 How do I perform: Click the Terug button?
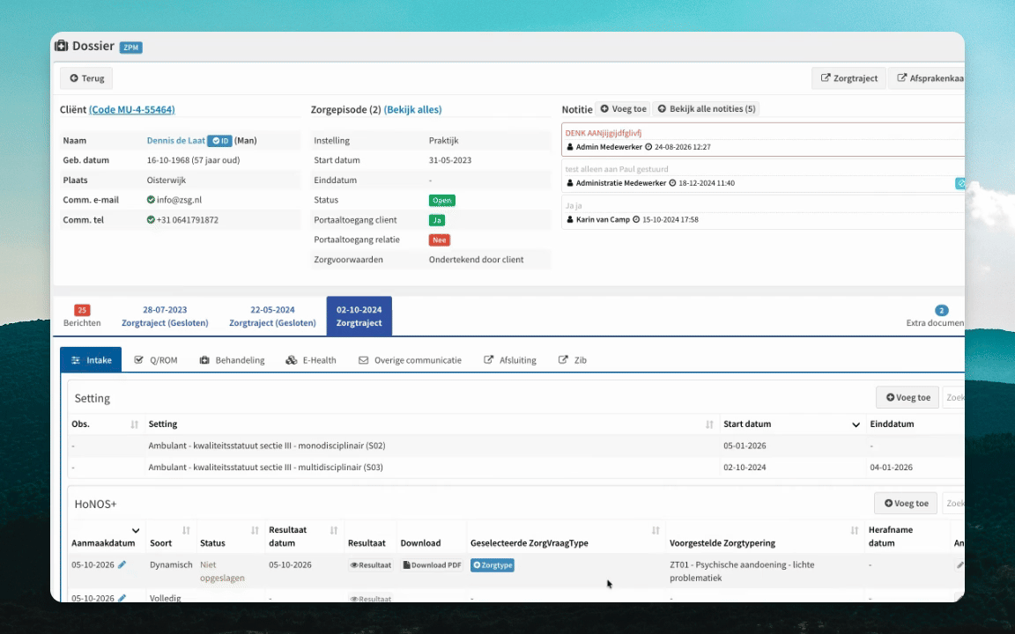(x=86, y=78)
